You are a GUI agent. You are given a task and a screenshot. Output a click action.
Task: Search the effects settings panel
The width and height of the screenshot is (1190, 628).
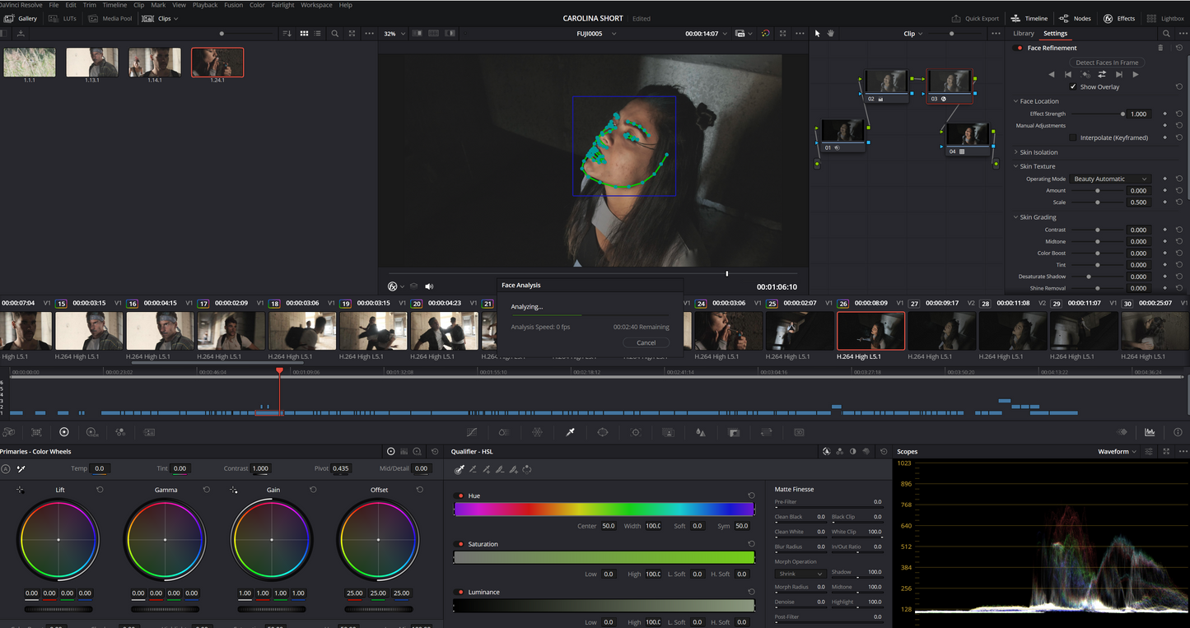coord(1165,34)
